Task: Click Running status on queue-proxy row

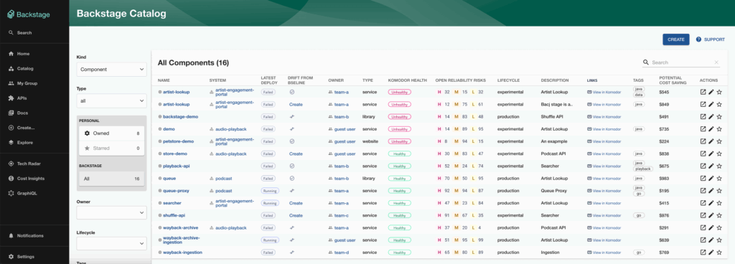Action: coord(270,191)
